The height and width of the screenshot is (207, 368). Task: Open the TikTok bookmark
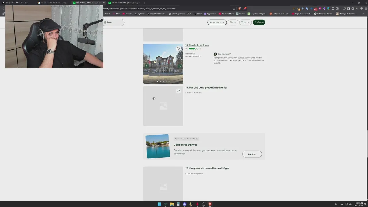(198, 14)
